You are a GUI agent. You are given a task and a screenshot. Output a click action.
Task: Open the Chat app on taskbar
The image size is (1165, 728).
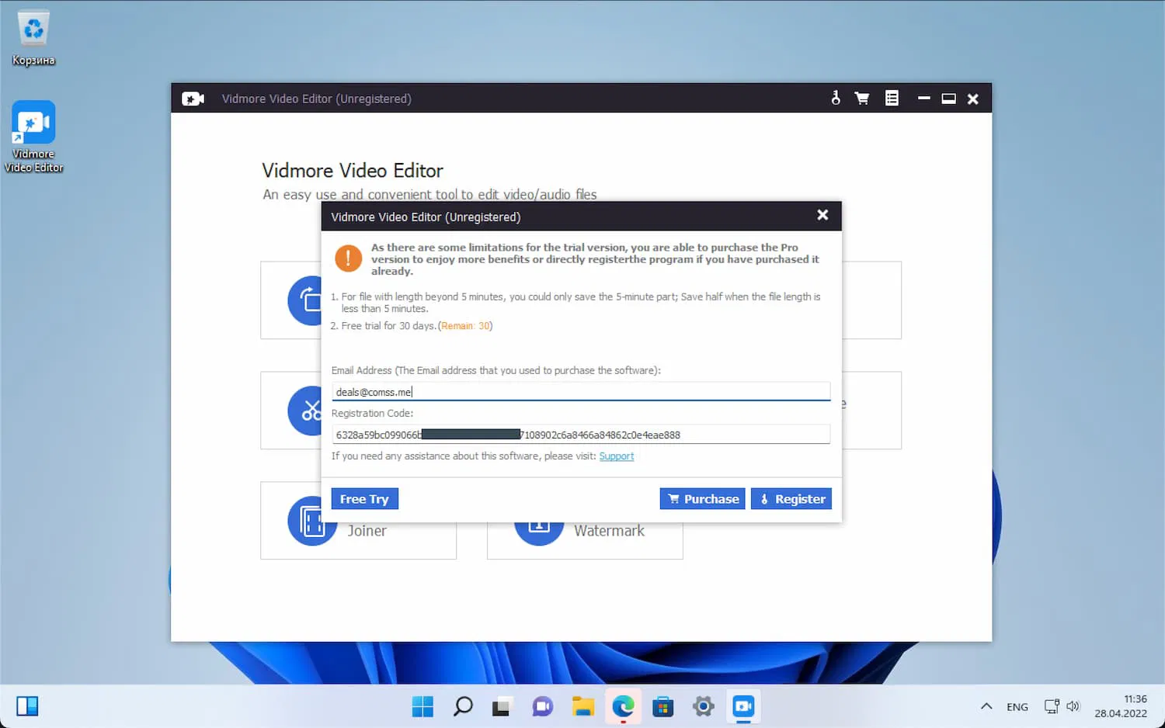click(542, 706)
